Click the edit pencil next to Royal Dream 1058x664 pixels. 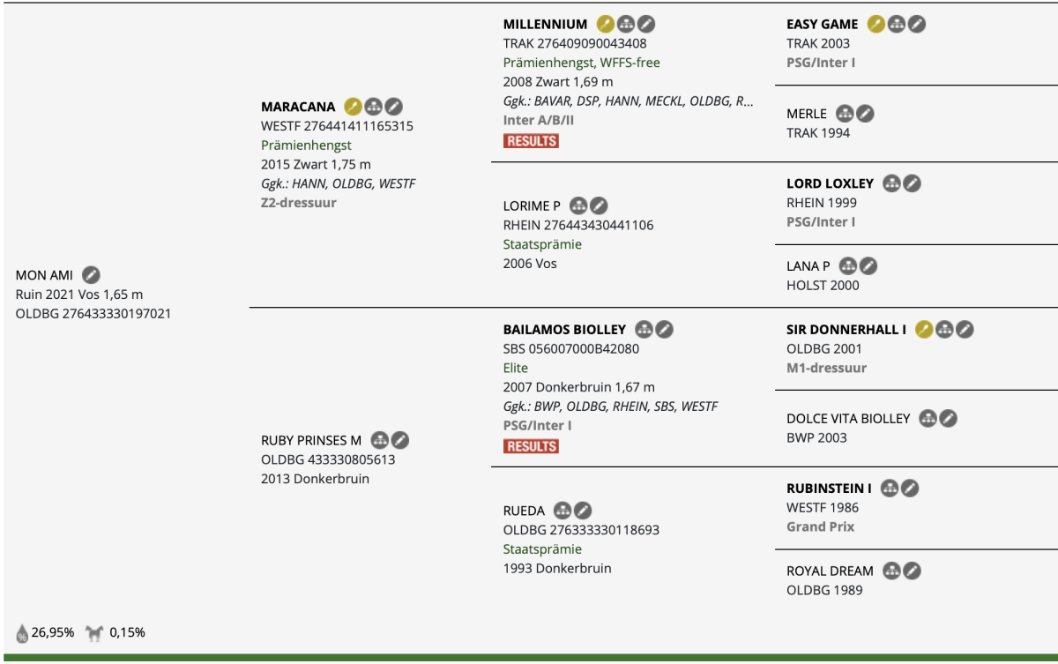pos(913,571)
